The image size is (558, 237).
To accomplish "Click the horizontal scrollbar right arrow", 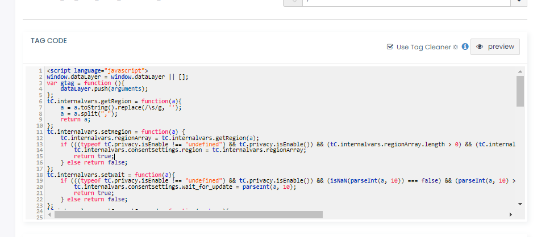I will point(510,215).
